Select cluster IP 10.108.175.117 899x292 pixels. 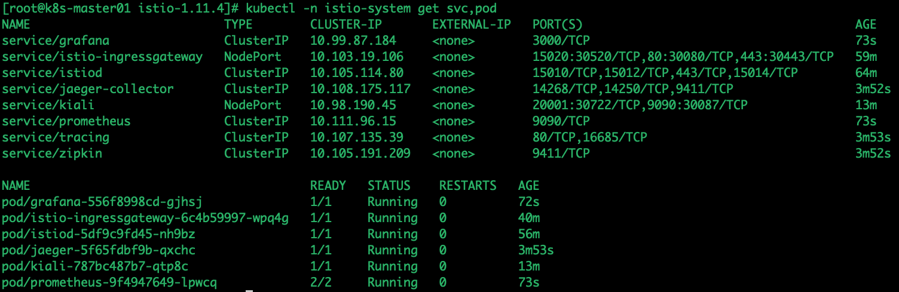360,89
